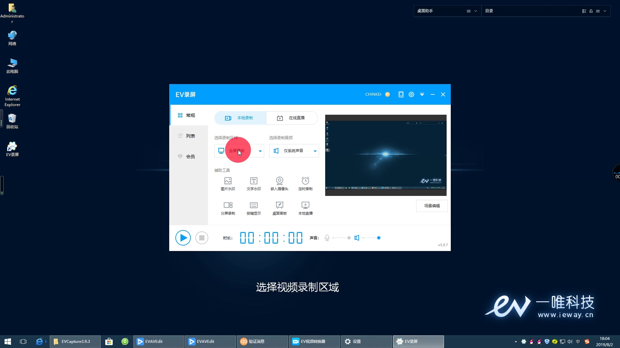Open the 嵌入摄像头 embed camera tool

[x=280, y=184]
